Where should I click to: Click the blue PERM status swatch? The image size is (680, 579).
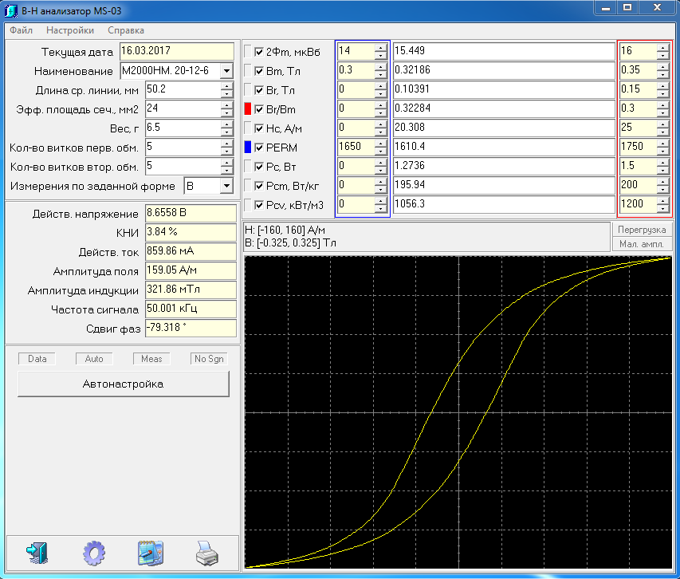248,147
